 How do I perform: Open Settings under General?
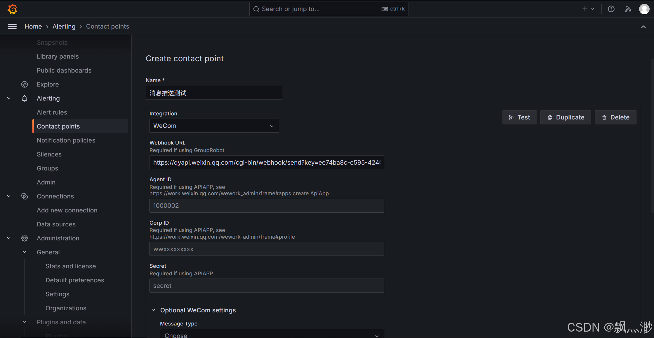pos(58,294)
